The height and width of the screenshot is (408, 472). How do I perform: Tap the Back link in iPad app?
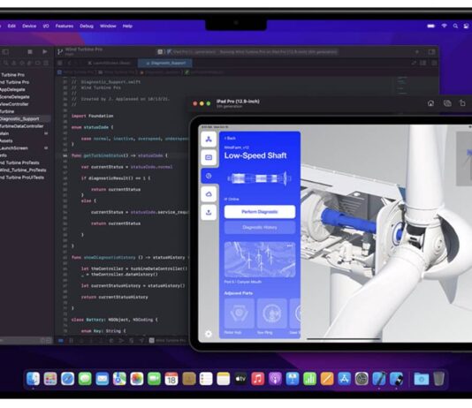230,139
